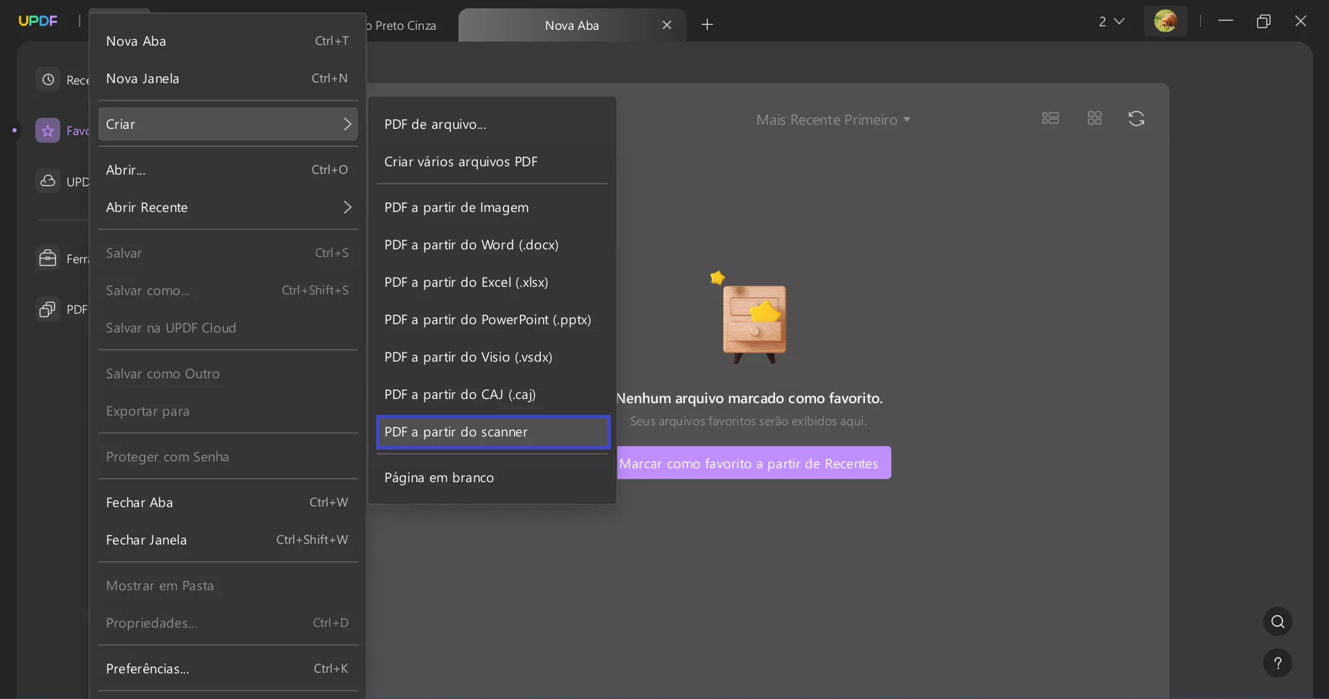Viewport: 1329px width, 699px height.
Task: Open Preferências... from the menu
Action: (x=228, y=669)
